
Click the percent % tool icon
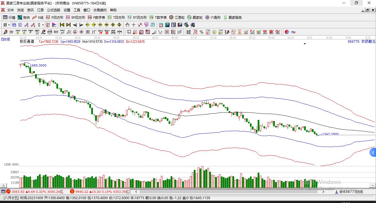coord(202,32)
